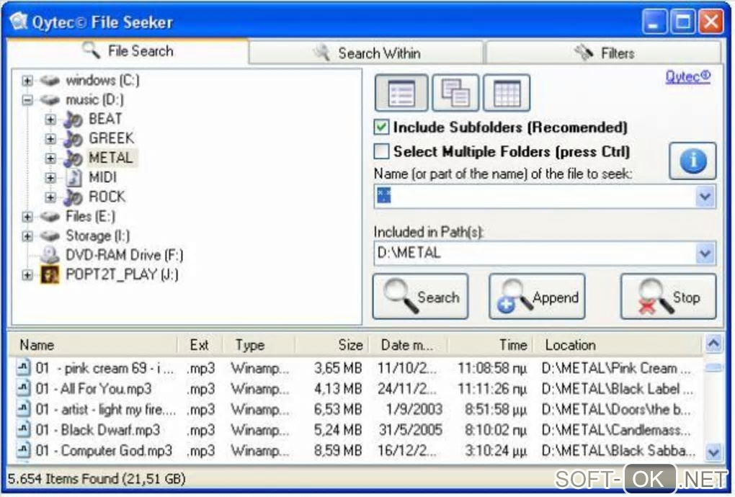Screen dimensions: 735x497
Task: Select row '01 - pink cream 69 - i ...'
Action: coord(355,368)
